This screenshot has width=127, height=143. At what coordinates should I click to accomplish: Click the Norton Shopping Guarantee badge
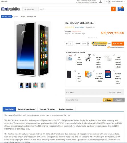pyautogui.click(x=114, y=100)
